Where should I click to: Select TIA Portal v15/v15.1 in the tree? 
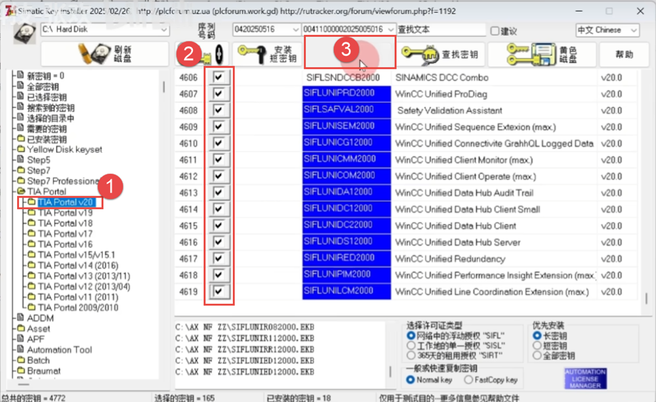[77, 254]
